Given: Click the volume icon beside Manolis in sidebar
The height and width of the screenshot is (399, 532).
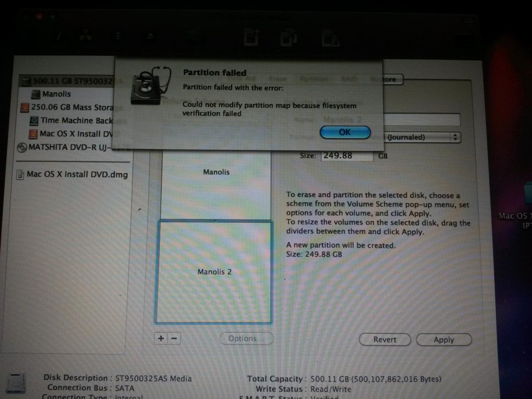Looking at the screenshot, I should tap(36, 94).
